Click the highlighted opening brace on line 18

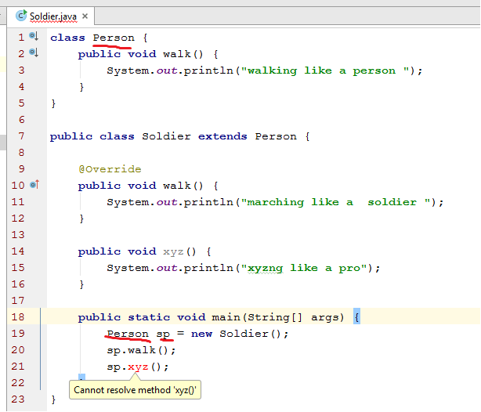pyautogui.click(x=356, y=317)
